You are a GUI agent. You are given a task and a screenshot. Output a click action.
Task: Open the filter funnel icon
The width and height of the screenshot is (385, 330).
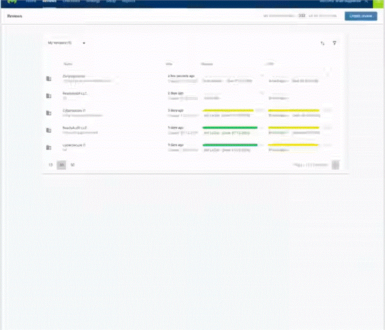[334, 43]
